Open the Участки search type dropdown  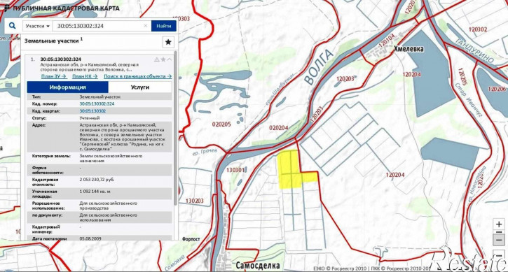(x=38, y=26)
